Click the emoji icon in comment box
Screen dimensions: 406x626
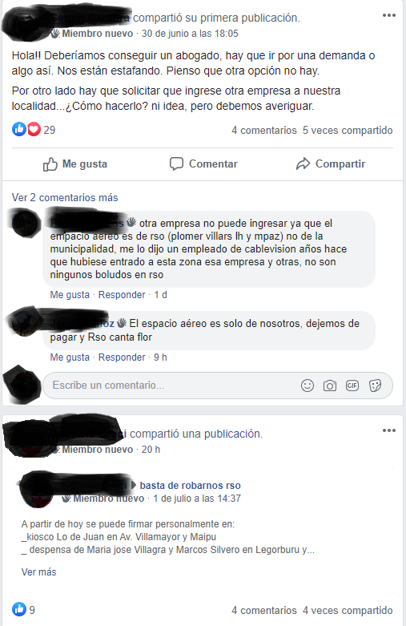[307, 386]
